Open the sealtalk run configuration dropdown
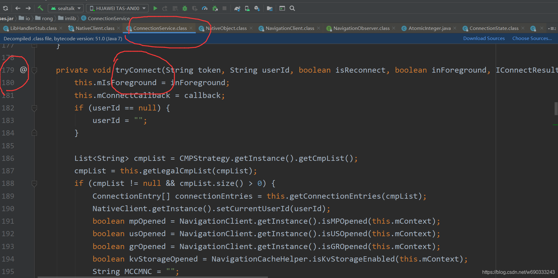The width and height of the screenshot is (558, 278). tap(66, 8)
